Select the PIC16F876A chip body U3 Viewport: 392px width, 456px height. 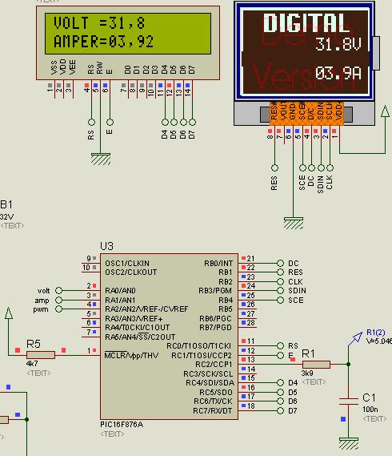tap(169, 337)
